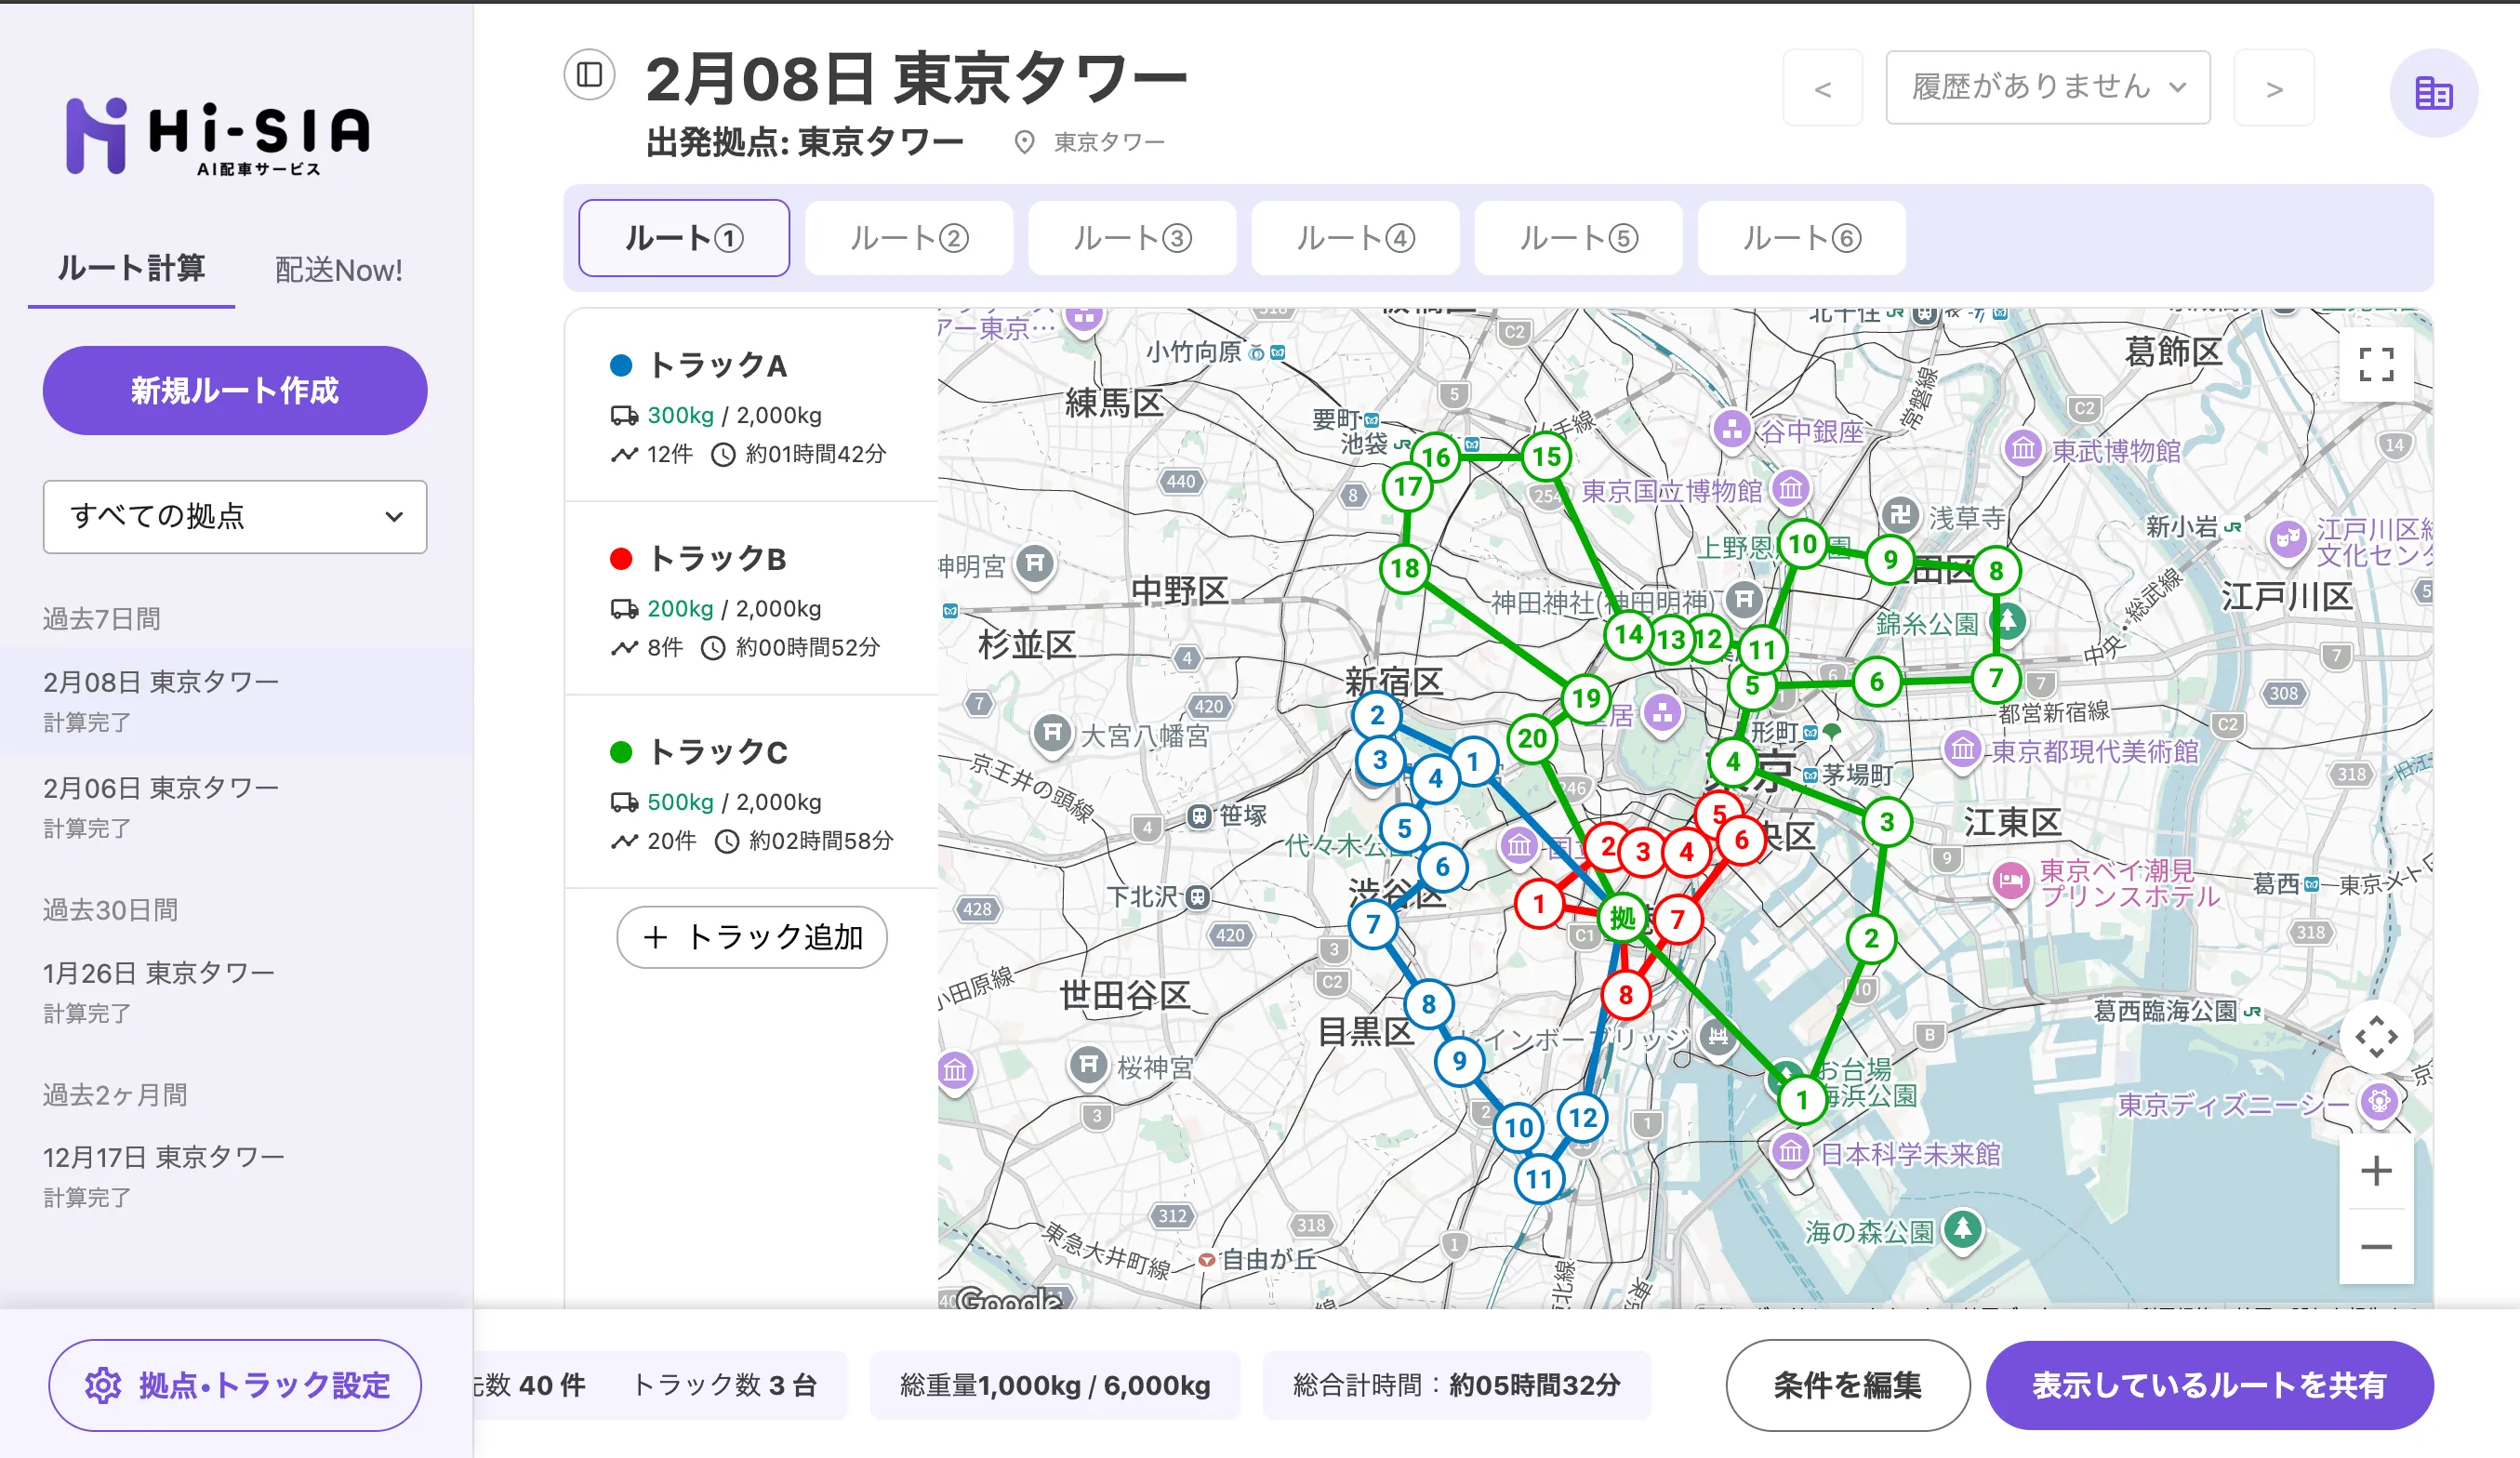Toggle the sidebar panel icon
The height and width of the screenshot is (1458, 2520).
(x=589, y=75)
